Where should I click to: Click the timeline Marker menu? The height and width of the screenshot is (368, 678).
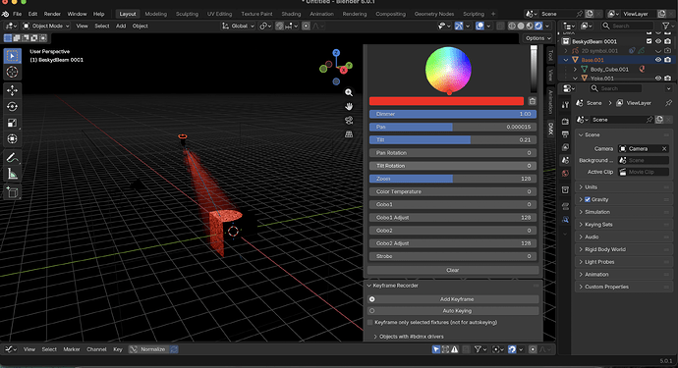(x=72, y=349)
